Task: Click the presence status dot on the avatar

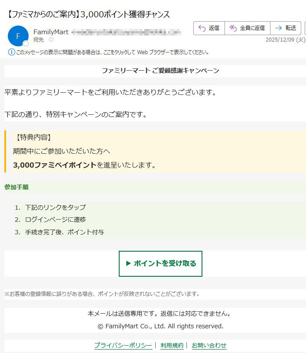Action: pos(26,44)
